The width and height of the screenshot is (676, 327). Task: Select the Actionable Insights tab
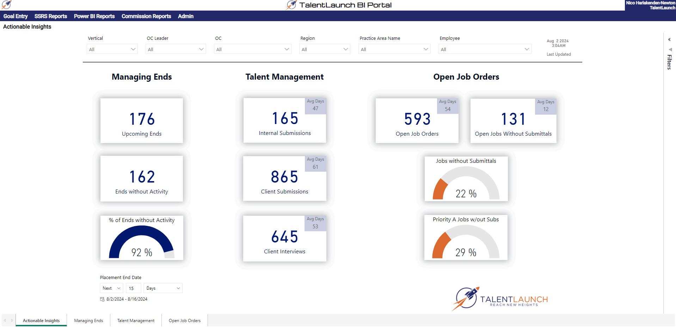(x=41, y=320)
